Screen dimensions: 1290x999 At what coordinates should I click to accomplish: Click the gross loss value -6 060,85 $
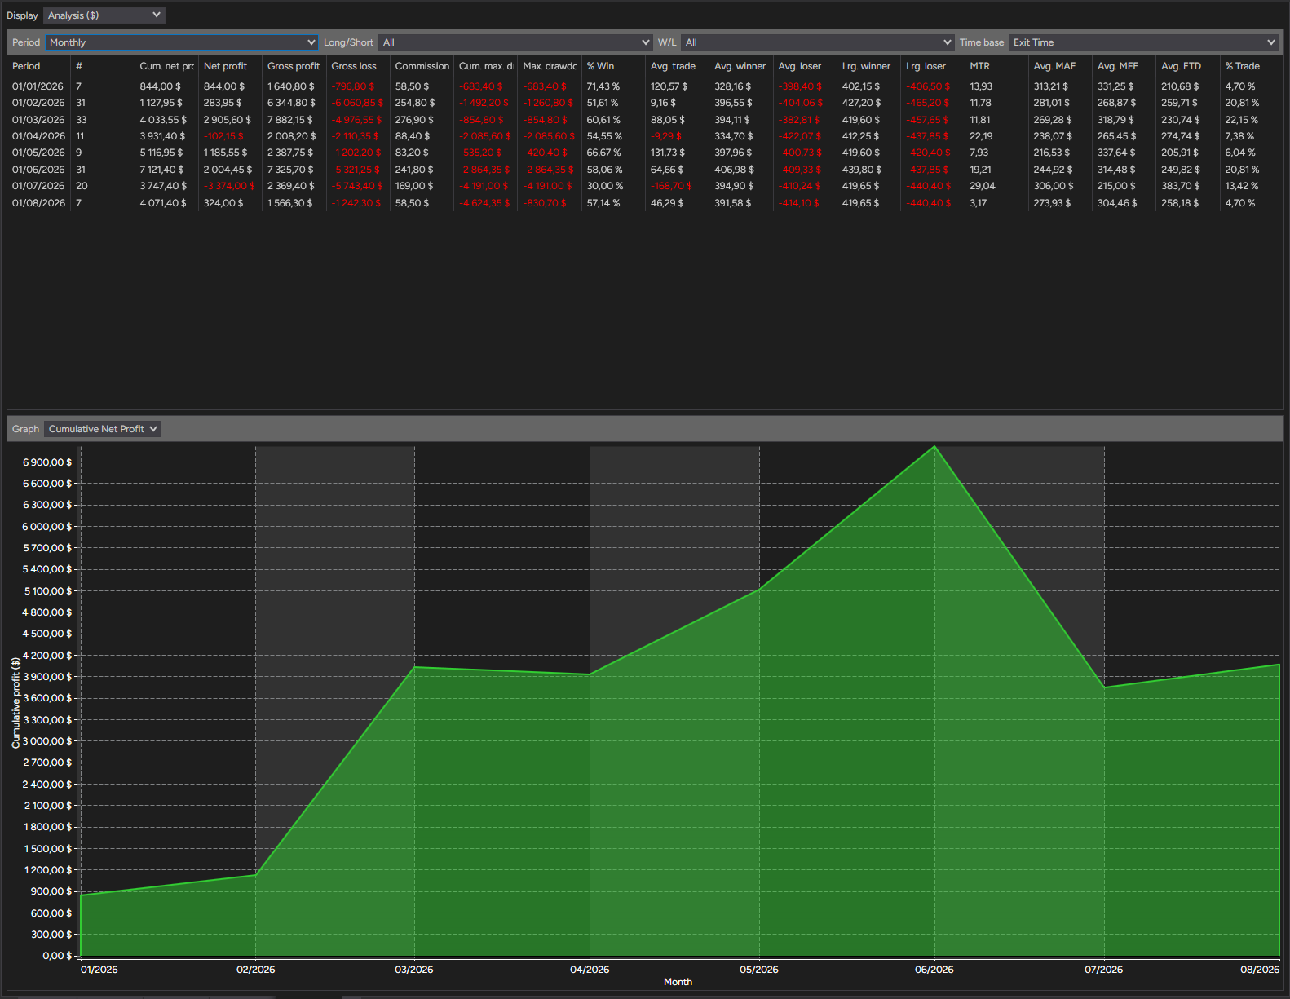(x=357, y=103)
